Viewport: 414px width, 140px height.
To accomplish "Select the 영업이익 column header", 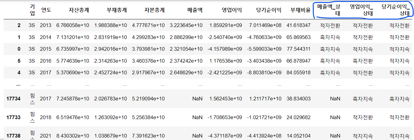I will 232,10.
